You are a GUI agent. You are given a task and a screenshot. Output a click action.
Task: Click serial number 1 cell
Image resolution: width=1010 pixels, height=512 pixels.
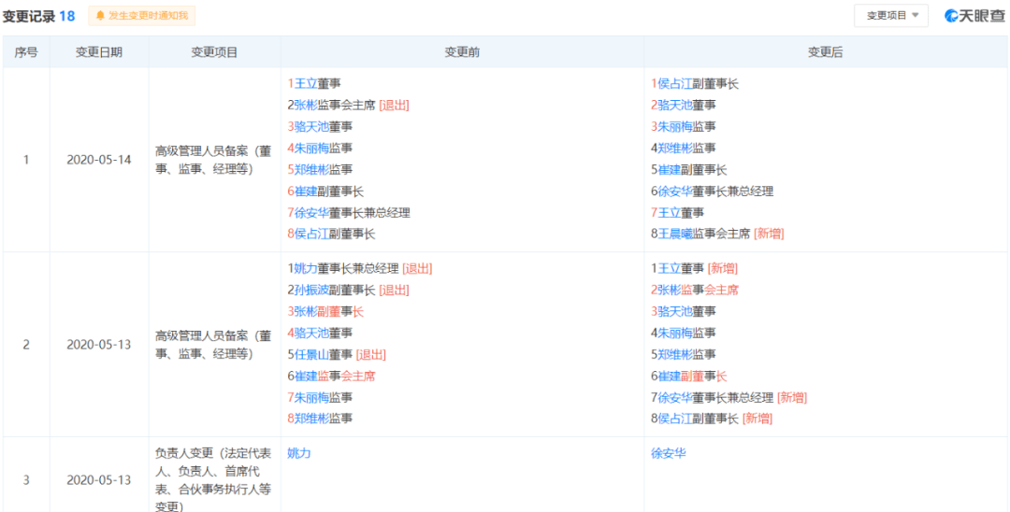tap(26, 160)
